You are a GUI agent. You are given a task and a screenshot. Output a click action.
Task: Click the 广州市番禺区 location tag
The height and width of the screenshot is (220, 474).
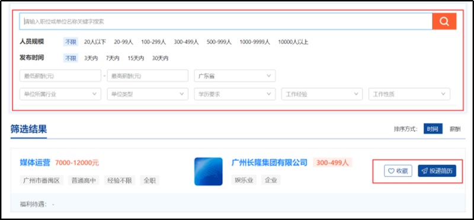[x=41, y=180]
